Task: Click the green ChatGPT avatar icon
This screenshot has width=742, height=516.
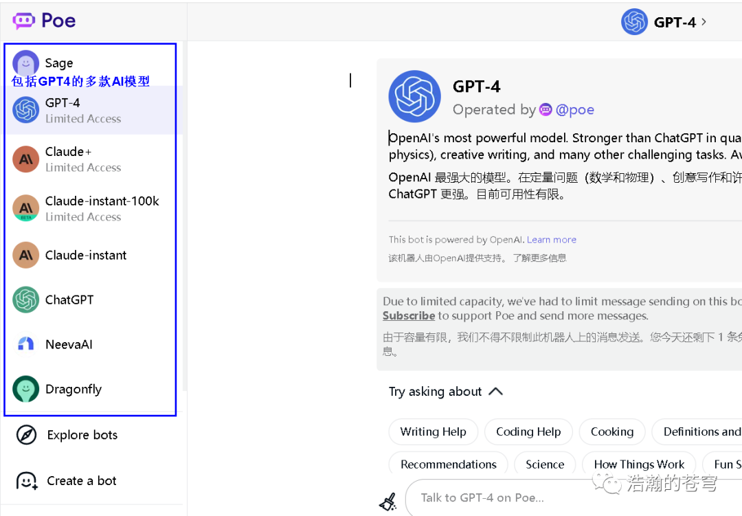Action: (26, 300)
